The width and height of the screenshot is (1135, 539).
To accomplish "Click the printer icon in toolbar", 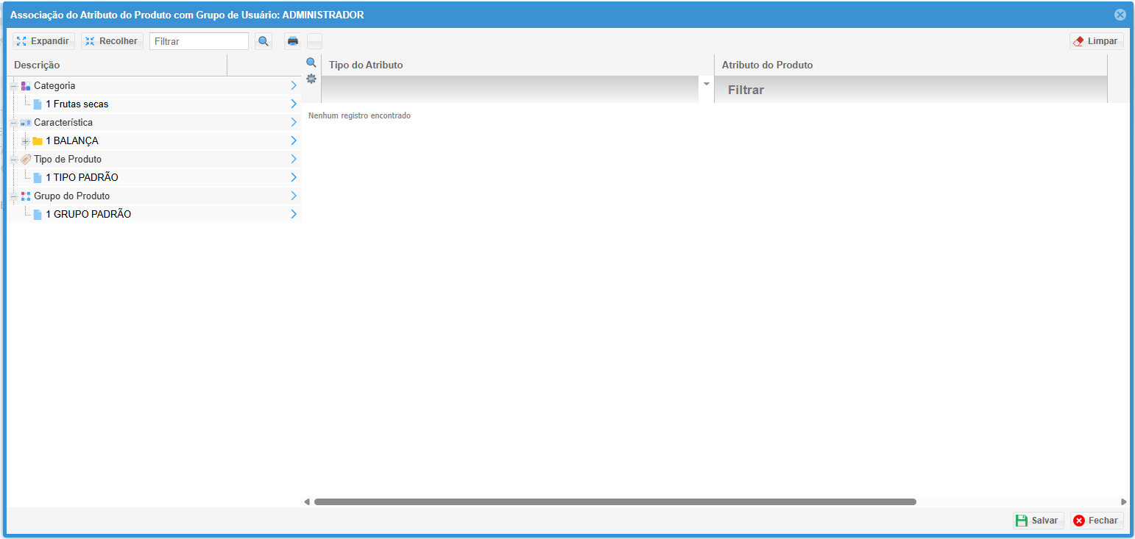I will [293, 41].
